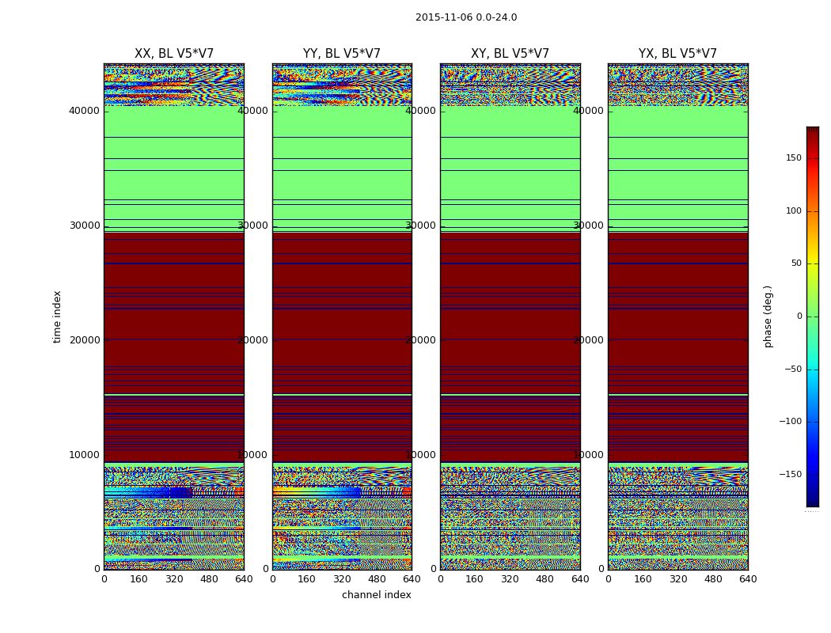Select the "YY, BL V5*V7" panel title

[342, 54]
